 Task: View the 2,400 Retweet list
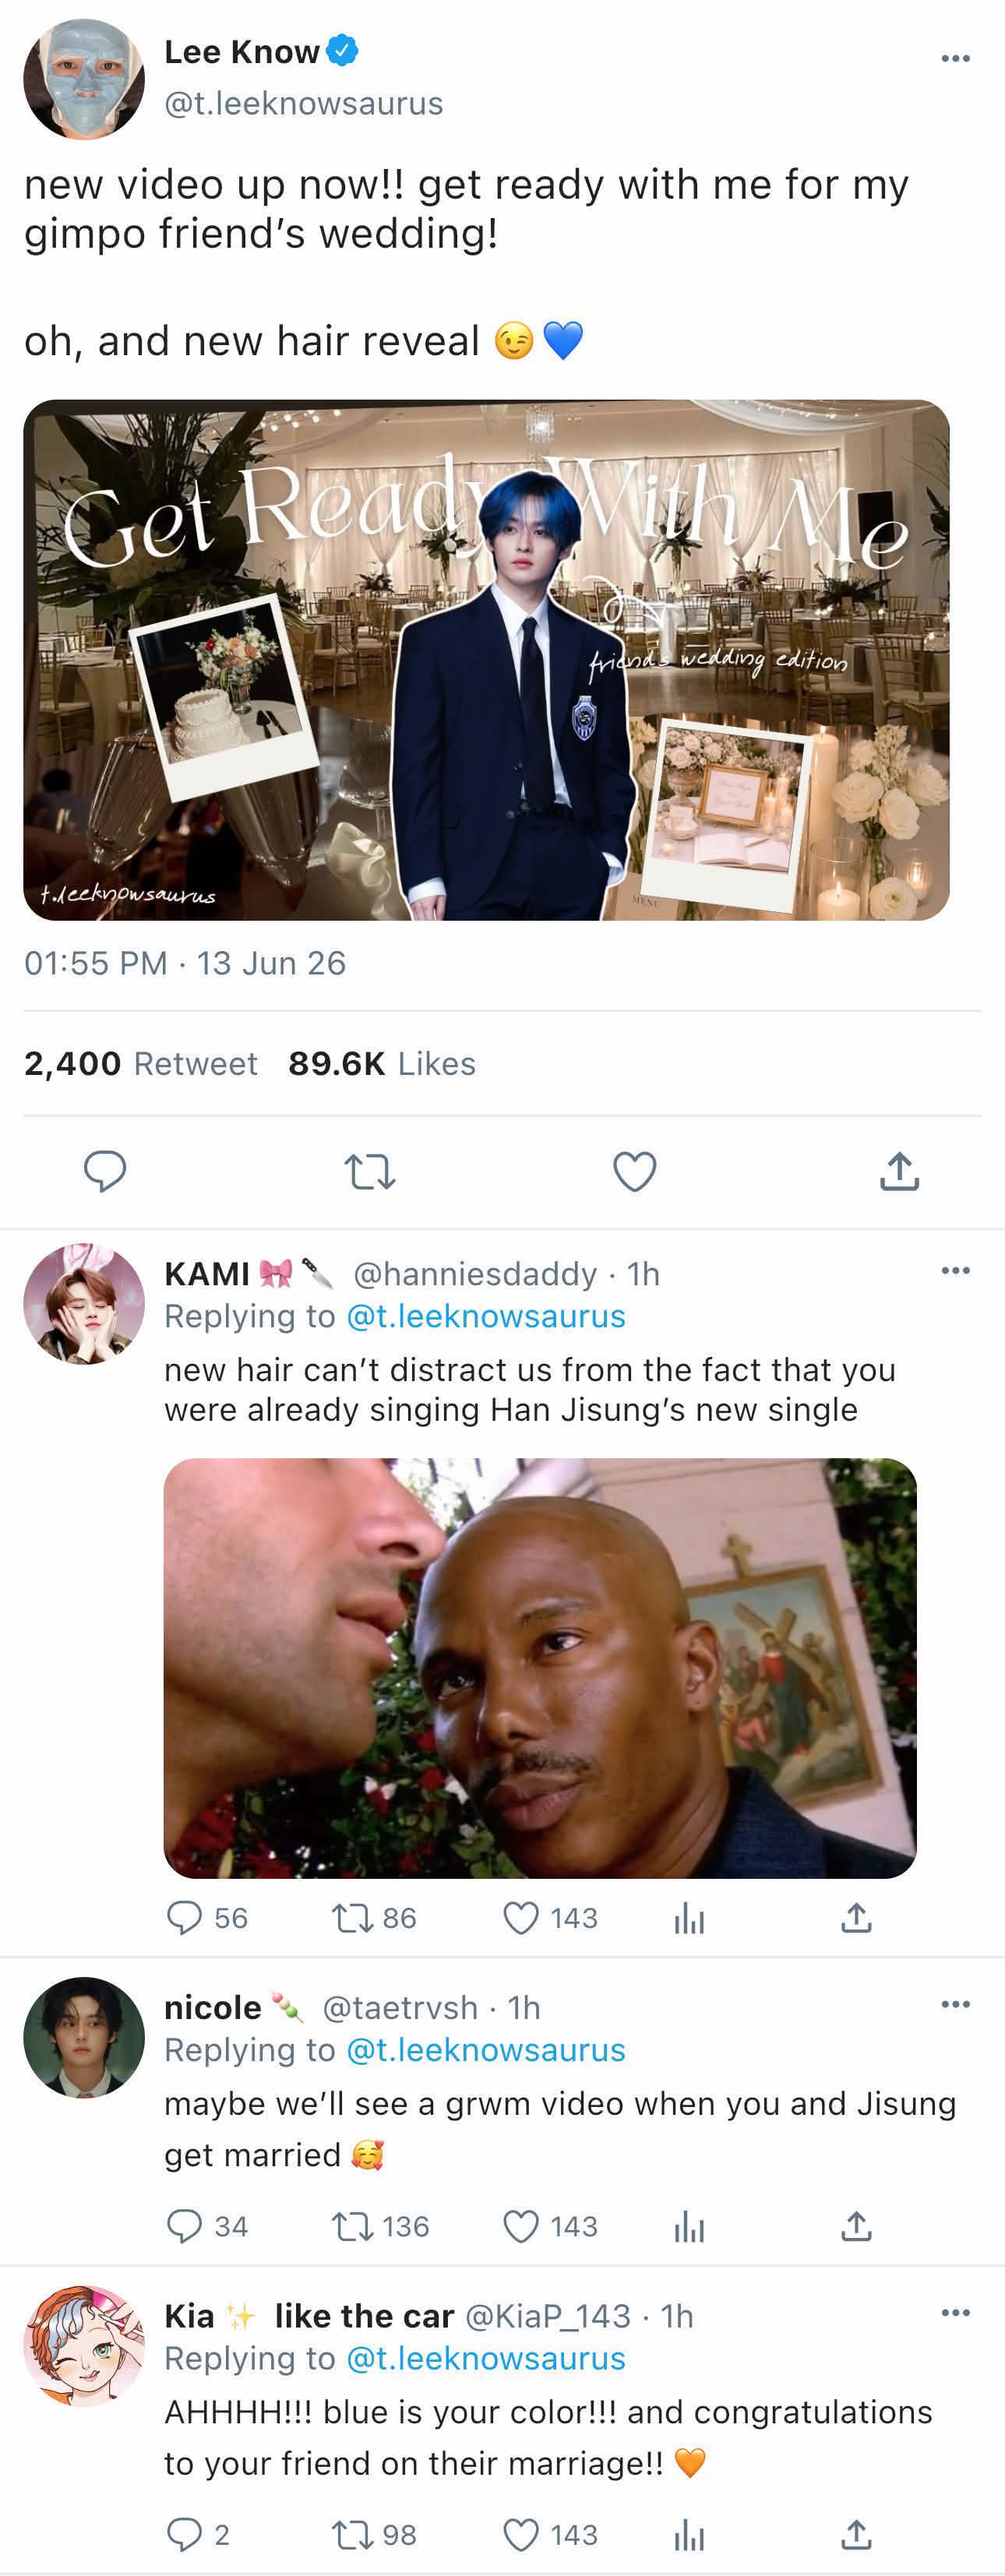[140, 1063]
